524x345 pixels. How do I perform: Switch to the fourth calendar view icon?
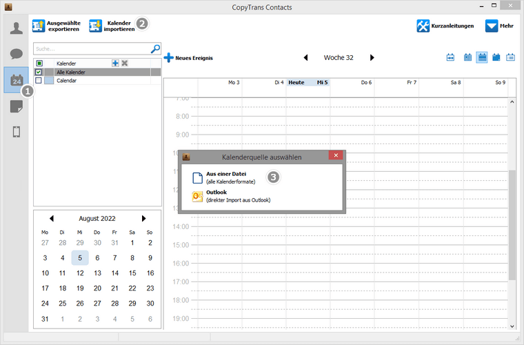[496, 57]
